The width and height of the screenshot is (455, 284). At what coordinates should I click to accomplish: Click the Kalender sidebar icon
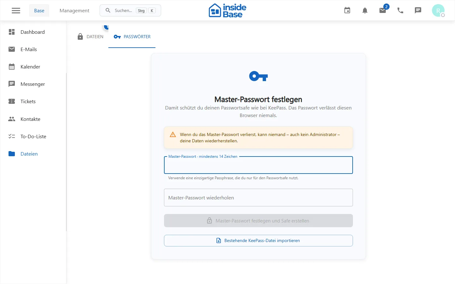pos(12,67)
